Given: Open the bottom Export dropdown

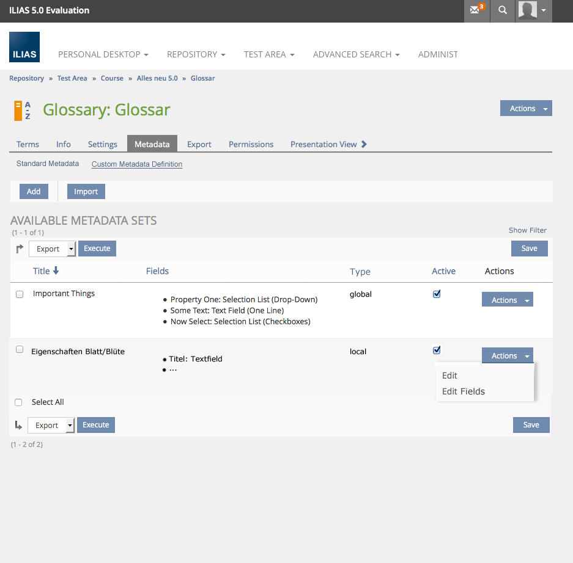Looking at the screenshot, I should pos(51,426).
